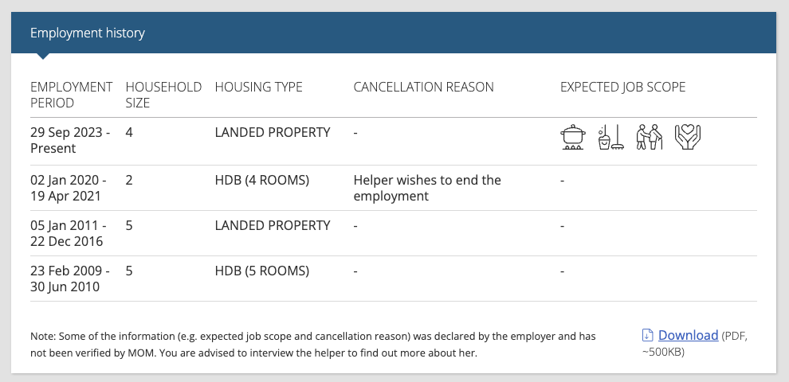789x382 pixels.
Task: Click the Household Size column header
Action: (x=163, y=95)
